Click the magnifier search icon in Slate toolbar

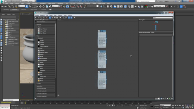click(75, 18)
